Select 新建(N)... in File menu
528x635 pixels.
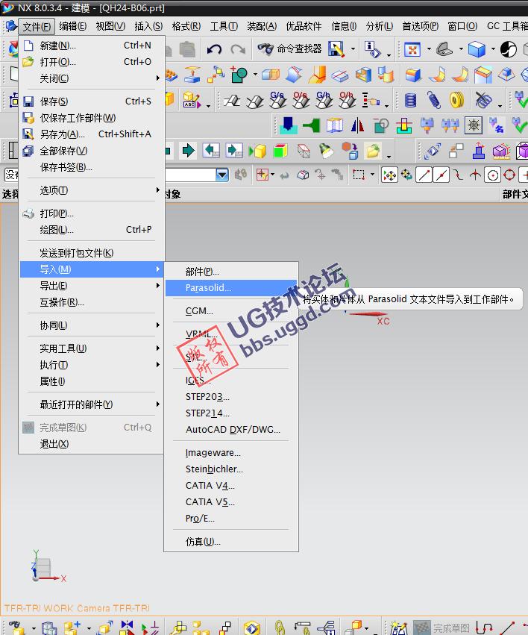(91, 46)
